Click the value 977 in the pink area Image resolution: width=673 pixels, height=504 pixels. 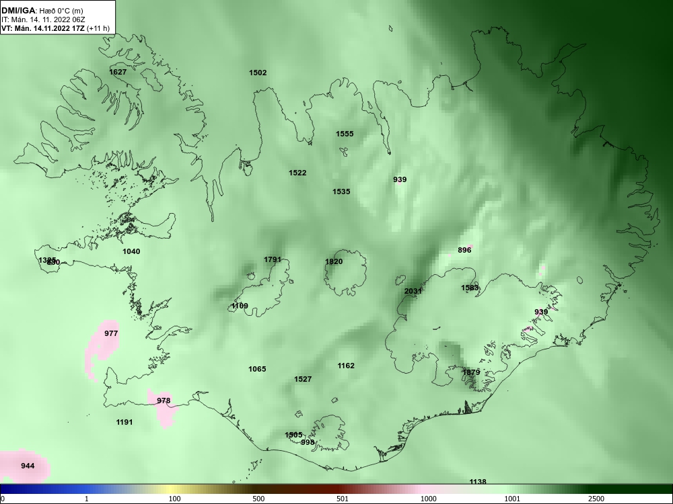point(111,333)
